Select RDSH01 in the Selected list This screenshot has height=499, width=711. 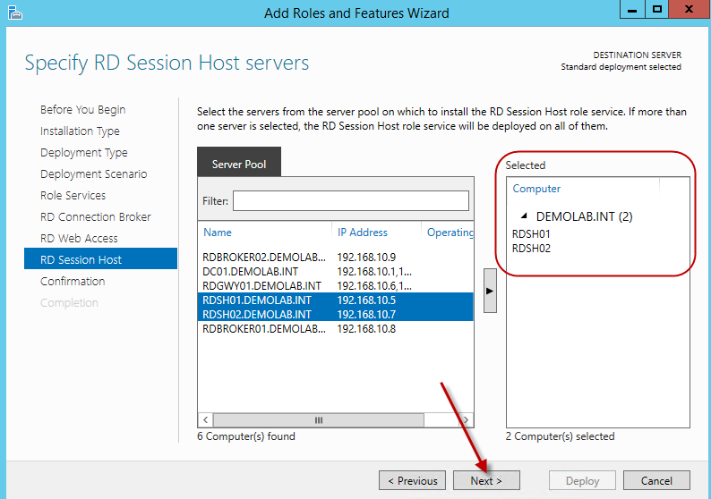click(x=531, y=234)
